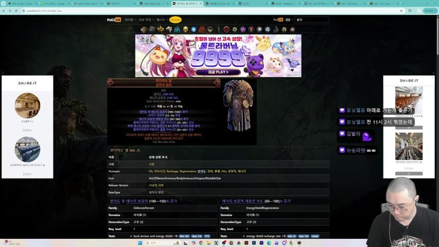439x247 pixels.
Task: Open Microsoft Edge from the taskbar
Action: 269,243
